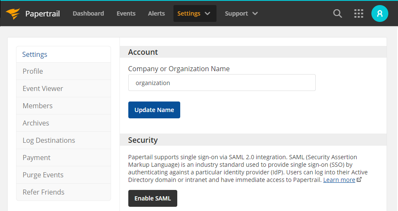The width and height of the screenshot is (398, 211).
Task: Open the apps grid icon
Action: click(x=359, y=13)
